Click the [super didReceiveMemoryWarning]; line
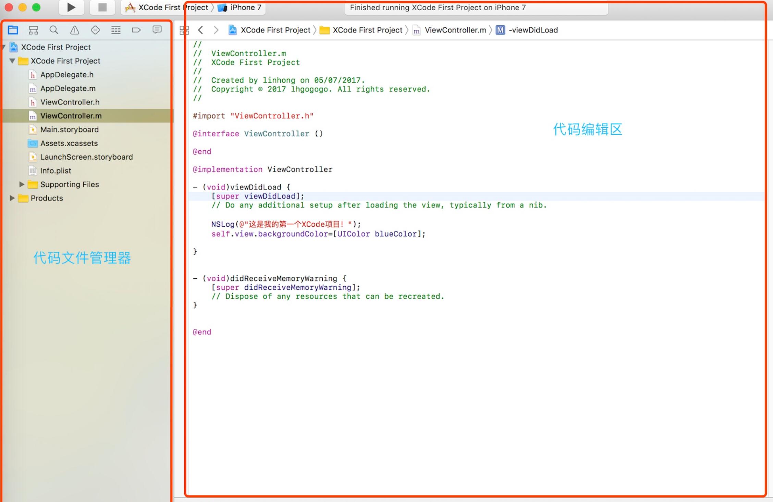Viewport: 773px width, 502px height. (x=286, y=287)
